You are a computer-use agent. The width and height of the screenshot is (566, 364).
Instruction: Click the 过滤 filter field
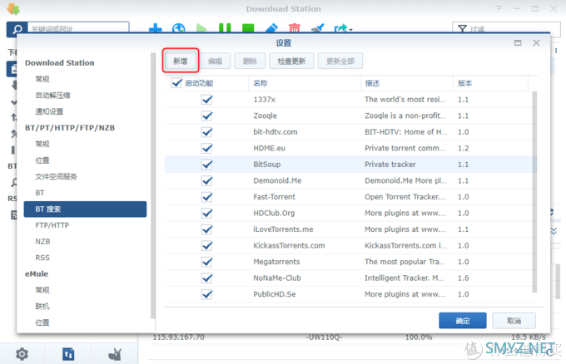[x=506, y=29]
